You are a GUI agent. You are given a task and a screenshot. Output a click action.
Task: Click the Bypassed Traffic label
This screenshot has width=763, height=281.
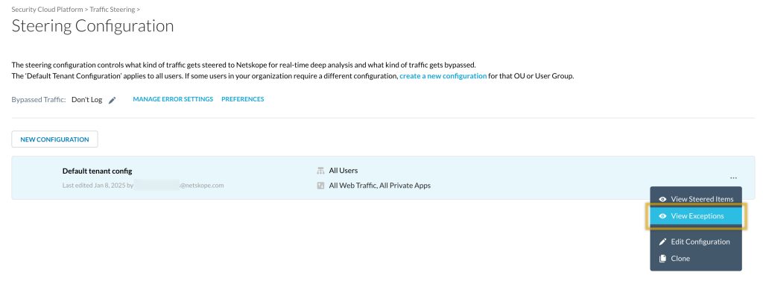point(39,100)
